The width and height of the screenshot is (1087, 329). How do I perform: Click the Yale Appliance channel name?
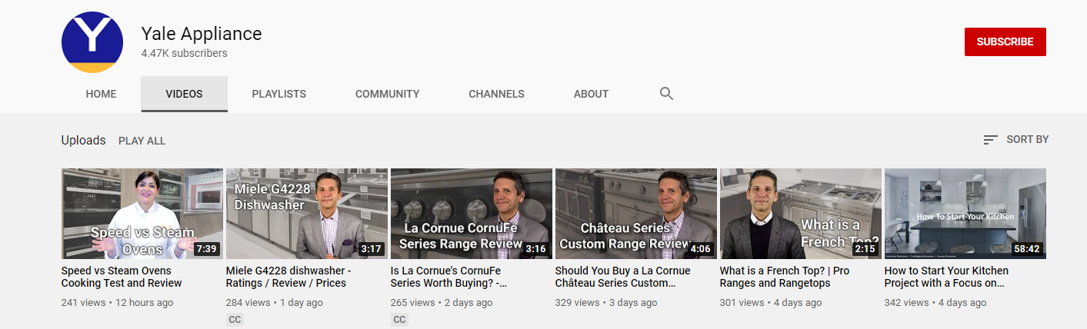pyautogui.click(x=202, y=34)
